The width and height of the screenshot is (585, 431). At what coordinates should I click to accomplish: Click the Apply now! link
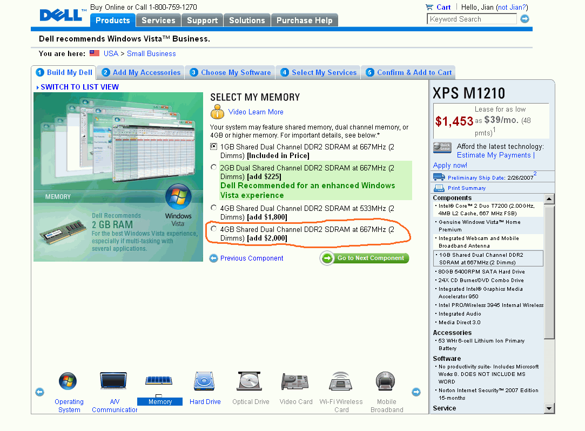450,166
